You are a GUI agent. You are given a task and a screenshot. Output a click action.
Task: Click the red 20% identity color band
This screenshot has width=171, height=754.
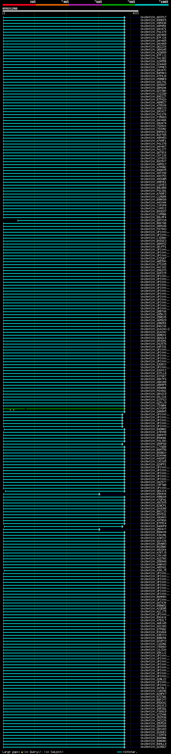click(19, 5)
